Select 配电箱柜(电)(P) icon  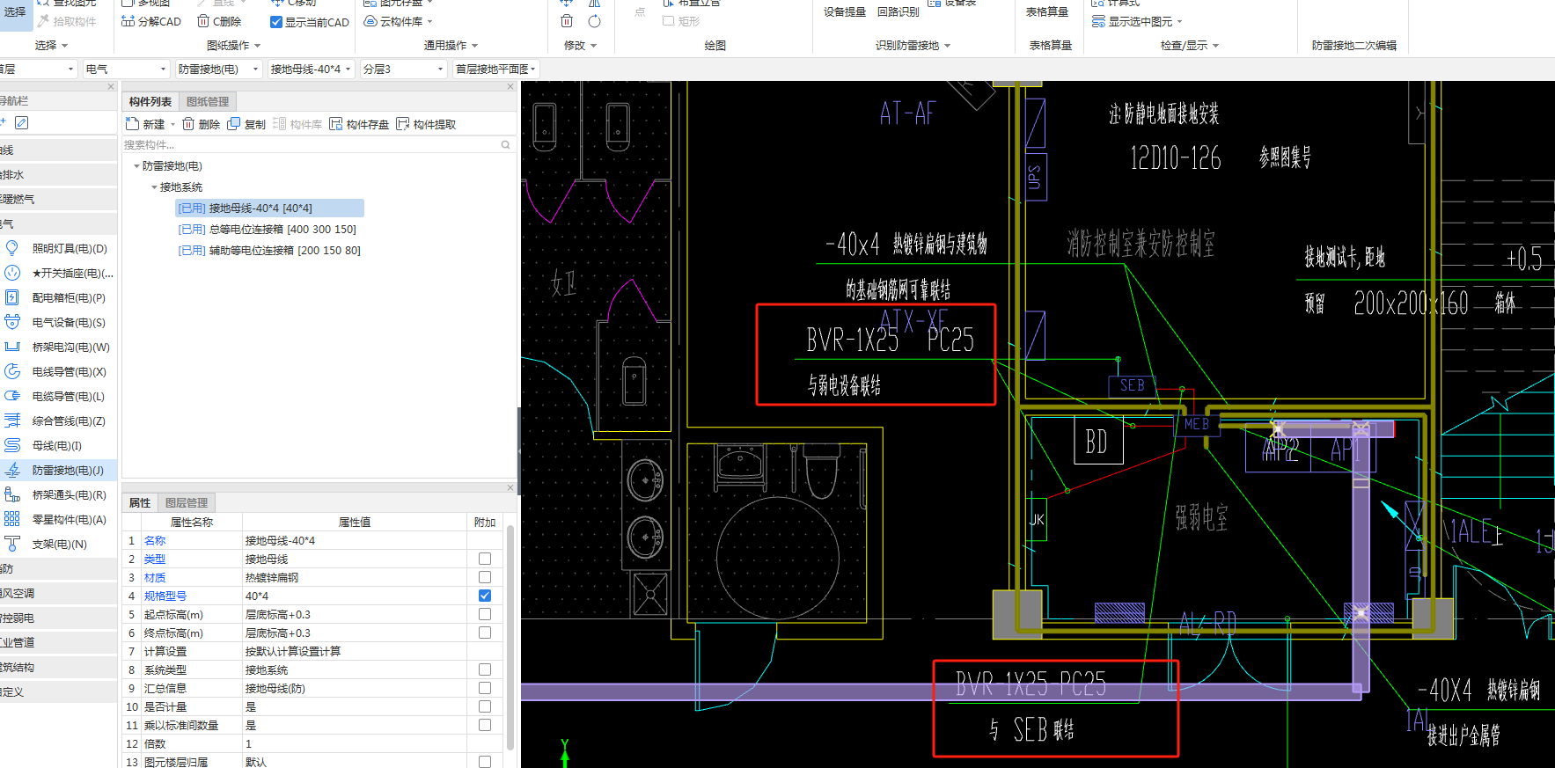point(12,297)
